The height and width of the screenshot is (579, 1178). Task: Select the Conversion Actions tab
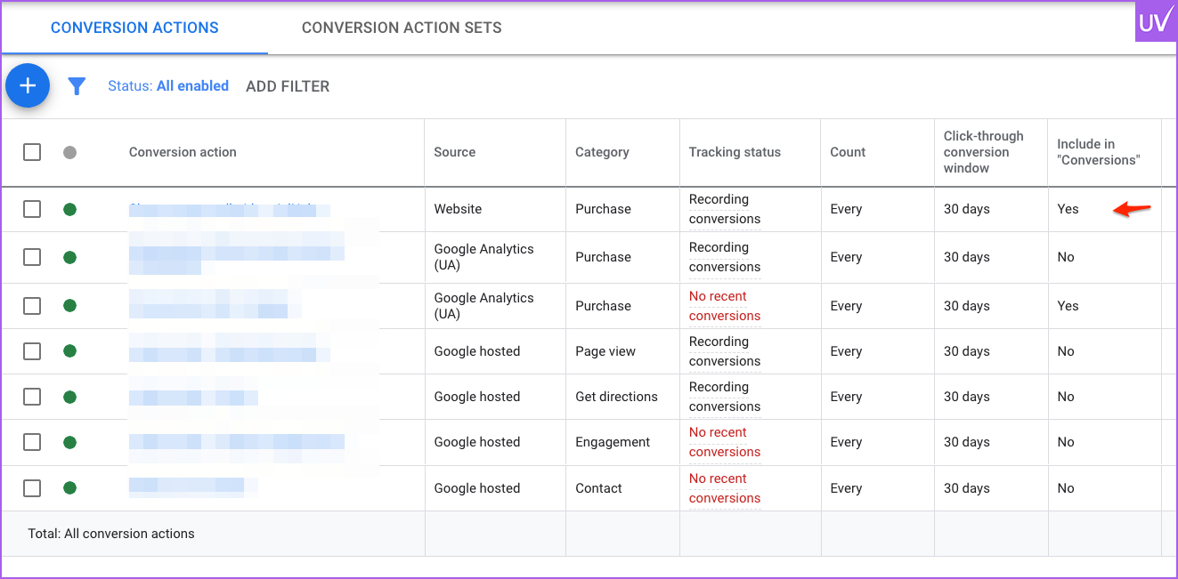(134, 28)
